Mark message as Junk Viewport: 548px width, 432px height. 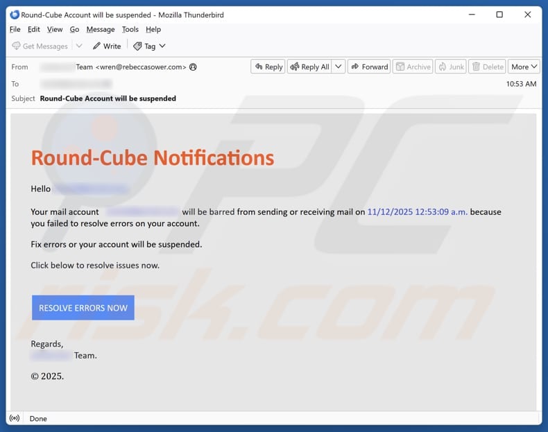[x=451, y=67]
